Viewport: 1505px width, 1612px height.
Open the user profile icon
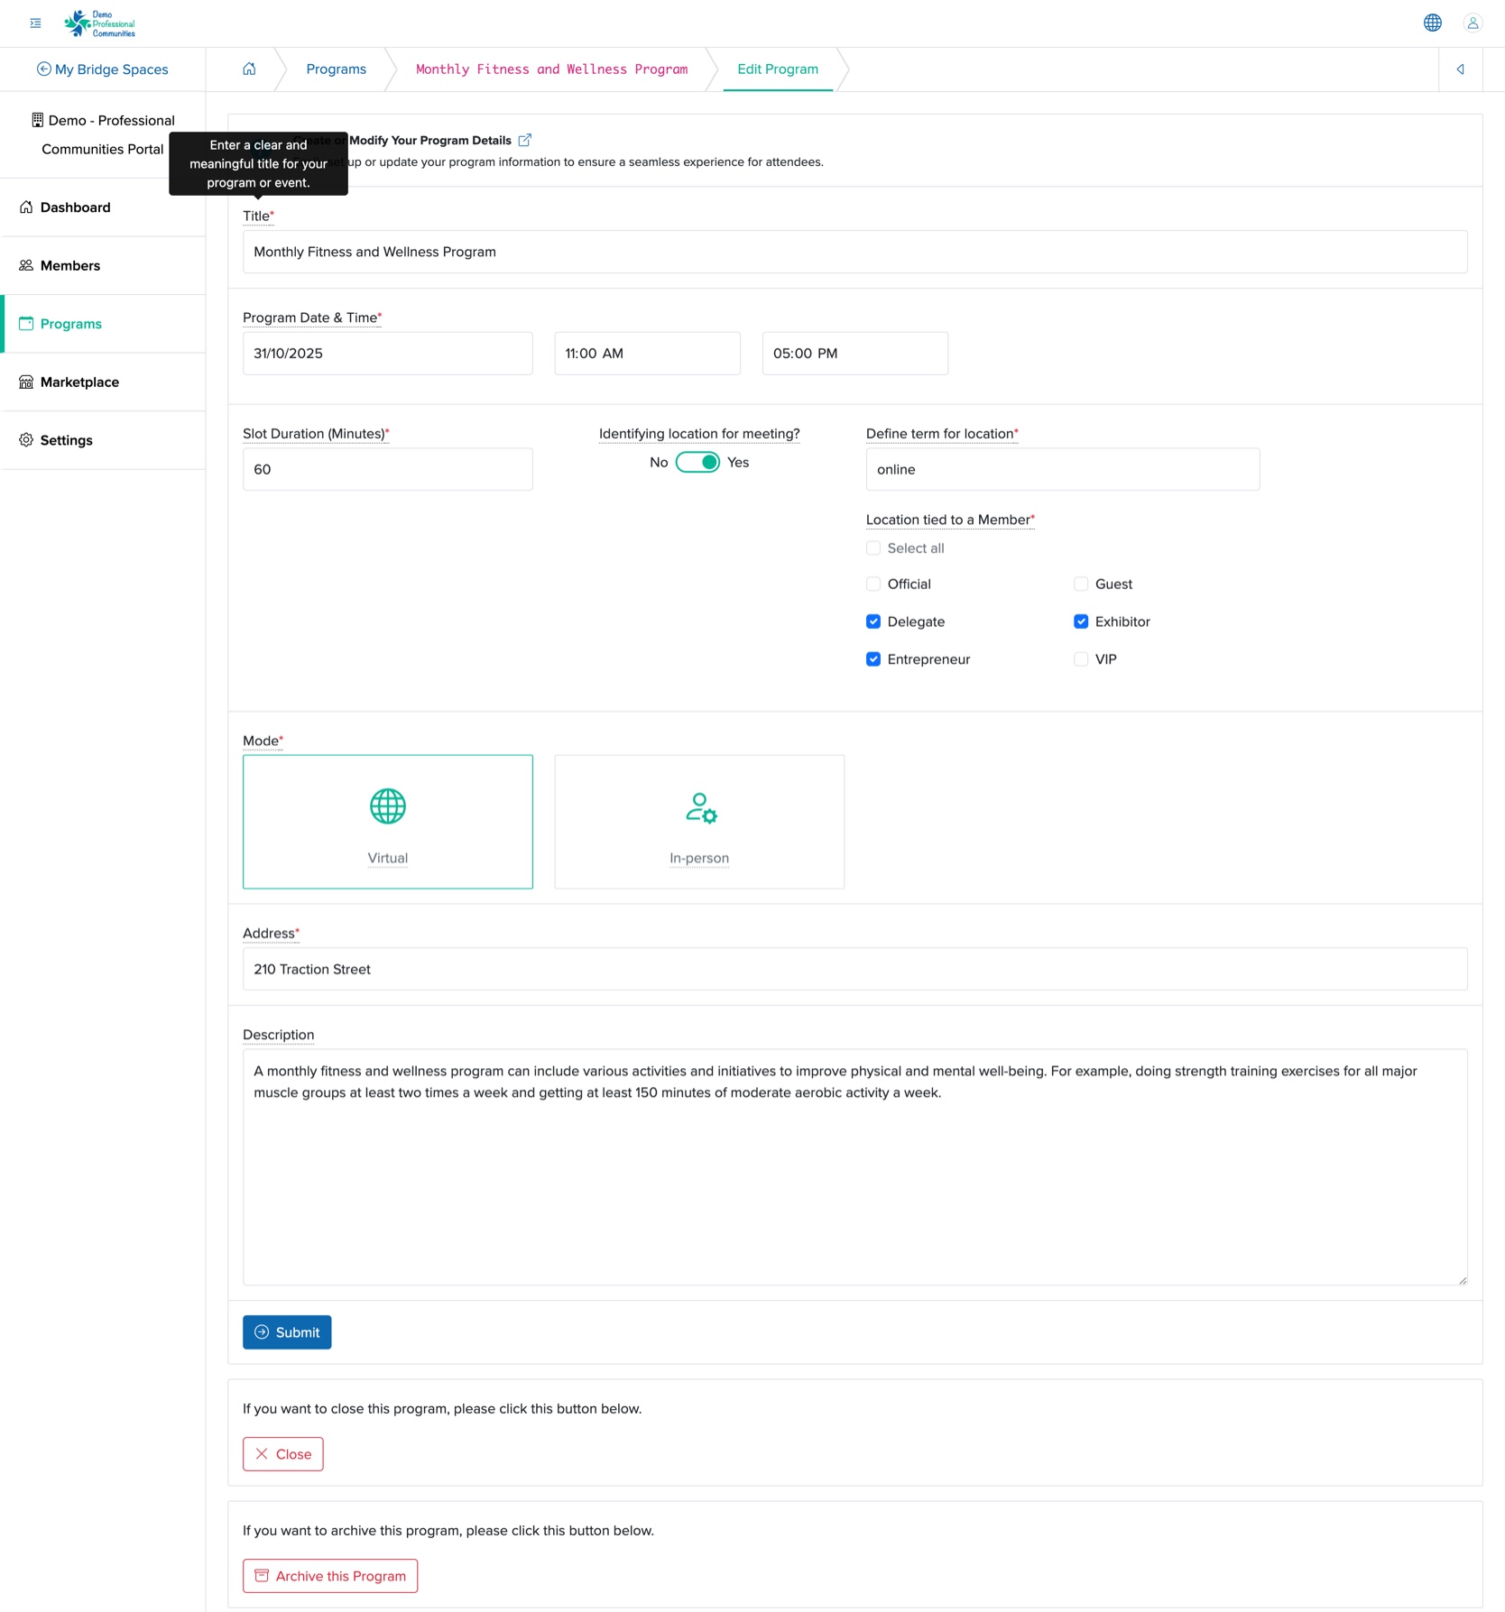1473,23
